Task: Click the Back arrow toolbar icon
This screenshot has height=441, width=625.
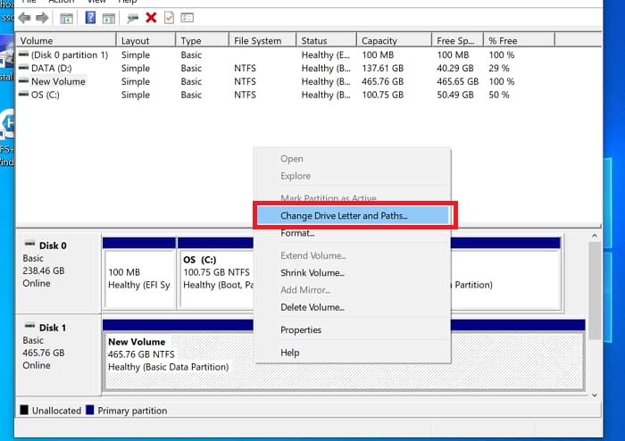Action: [x=24, y=18]
